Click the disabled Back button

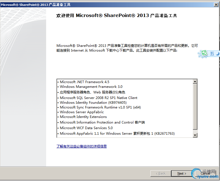click(161, 173)
